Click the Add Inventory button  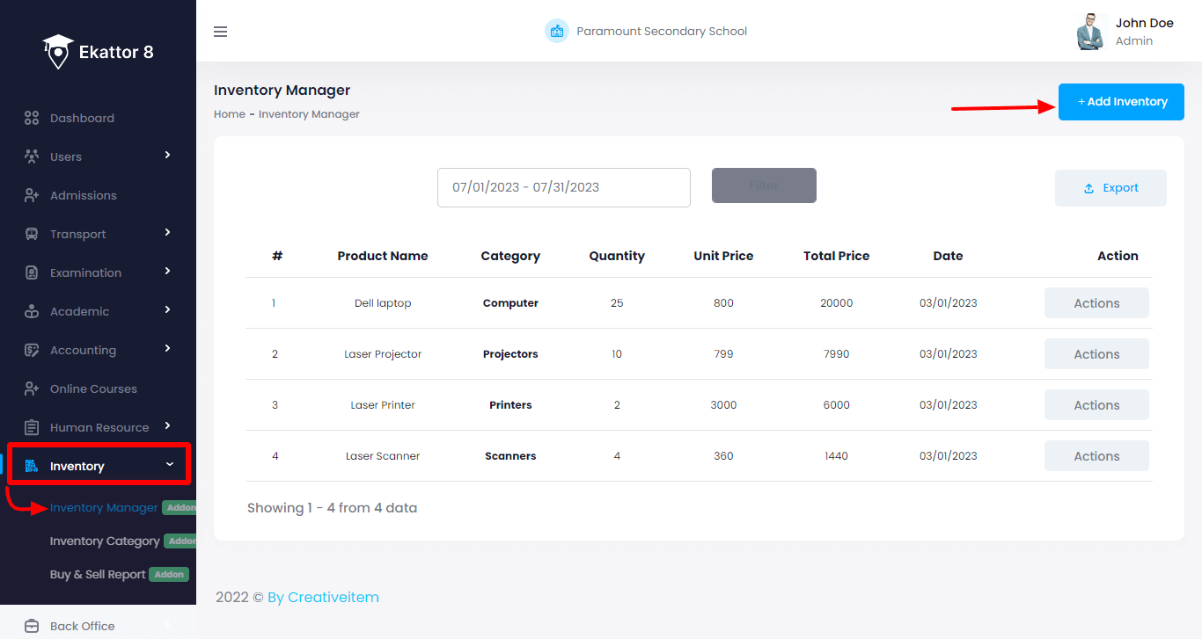[x=1121, y=102]
